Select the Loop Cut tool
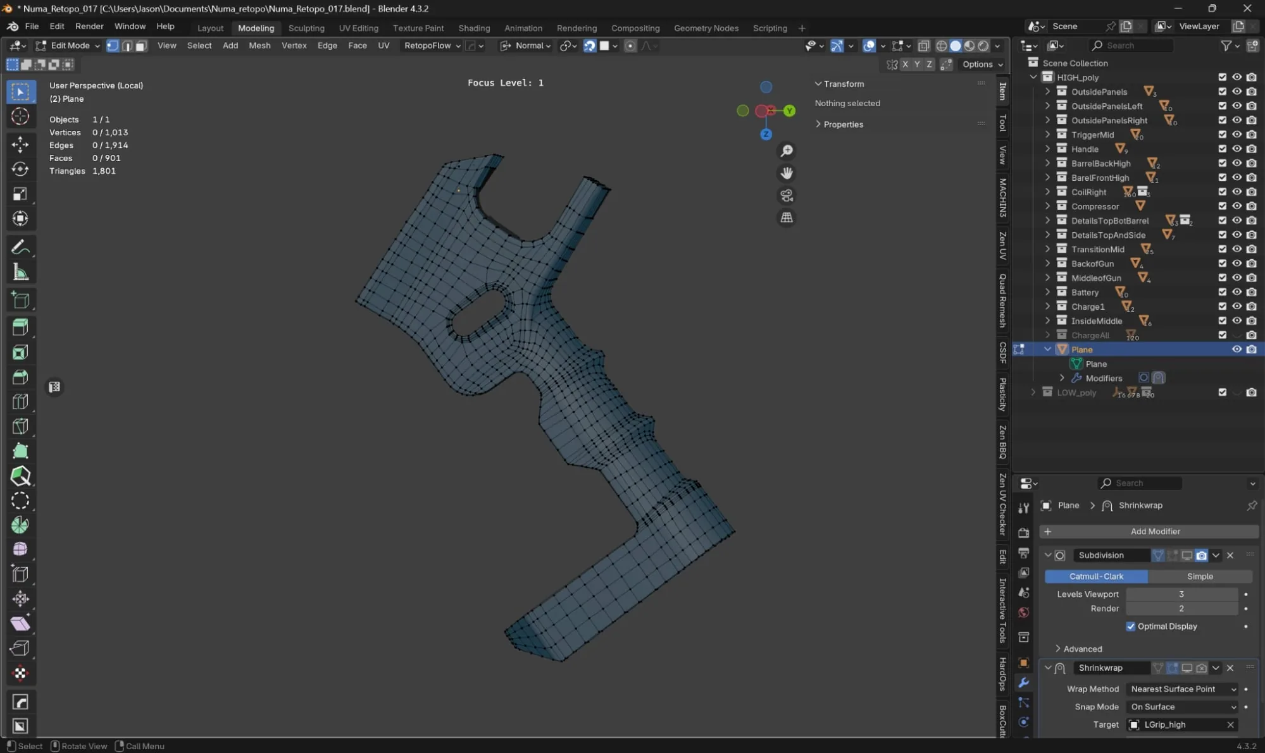 [x=20, y=401]
